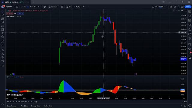Image resolution: width=192 pixels, height=108 pixels.
Task: Hide all drawings with eye icon
Action: (x=3, y=61)
